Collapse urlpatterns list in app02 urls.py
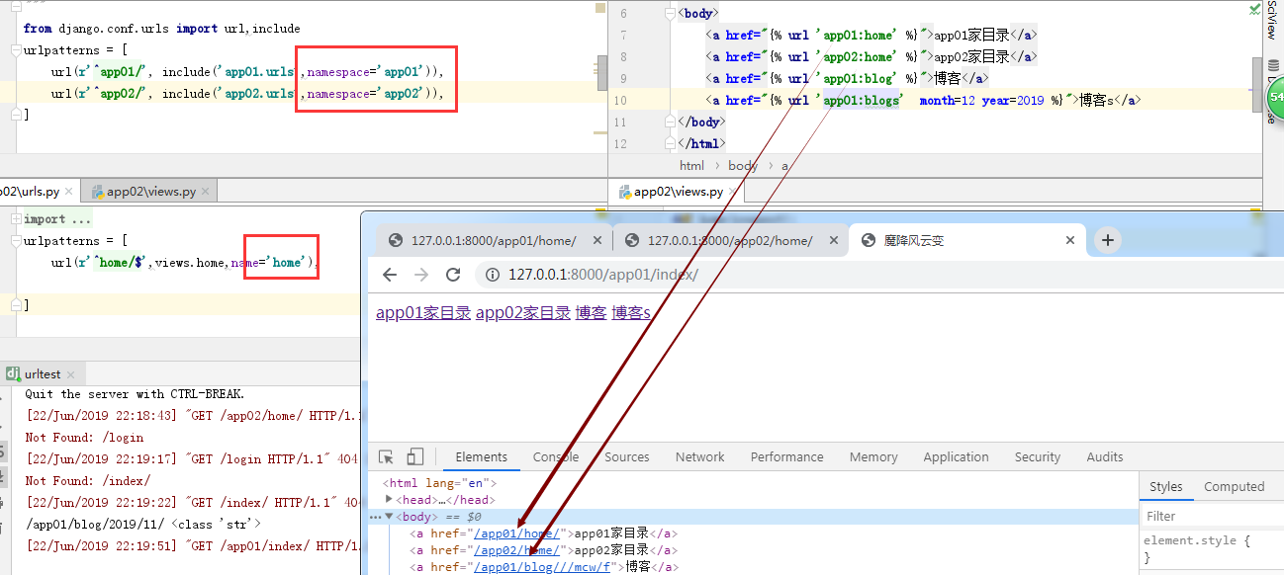The height and width of the screenshot is (575, 1284). tap(15, 241)
